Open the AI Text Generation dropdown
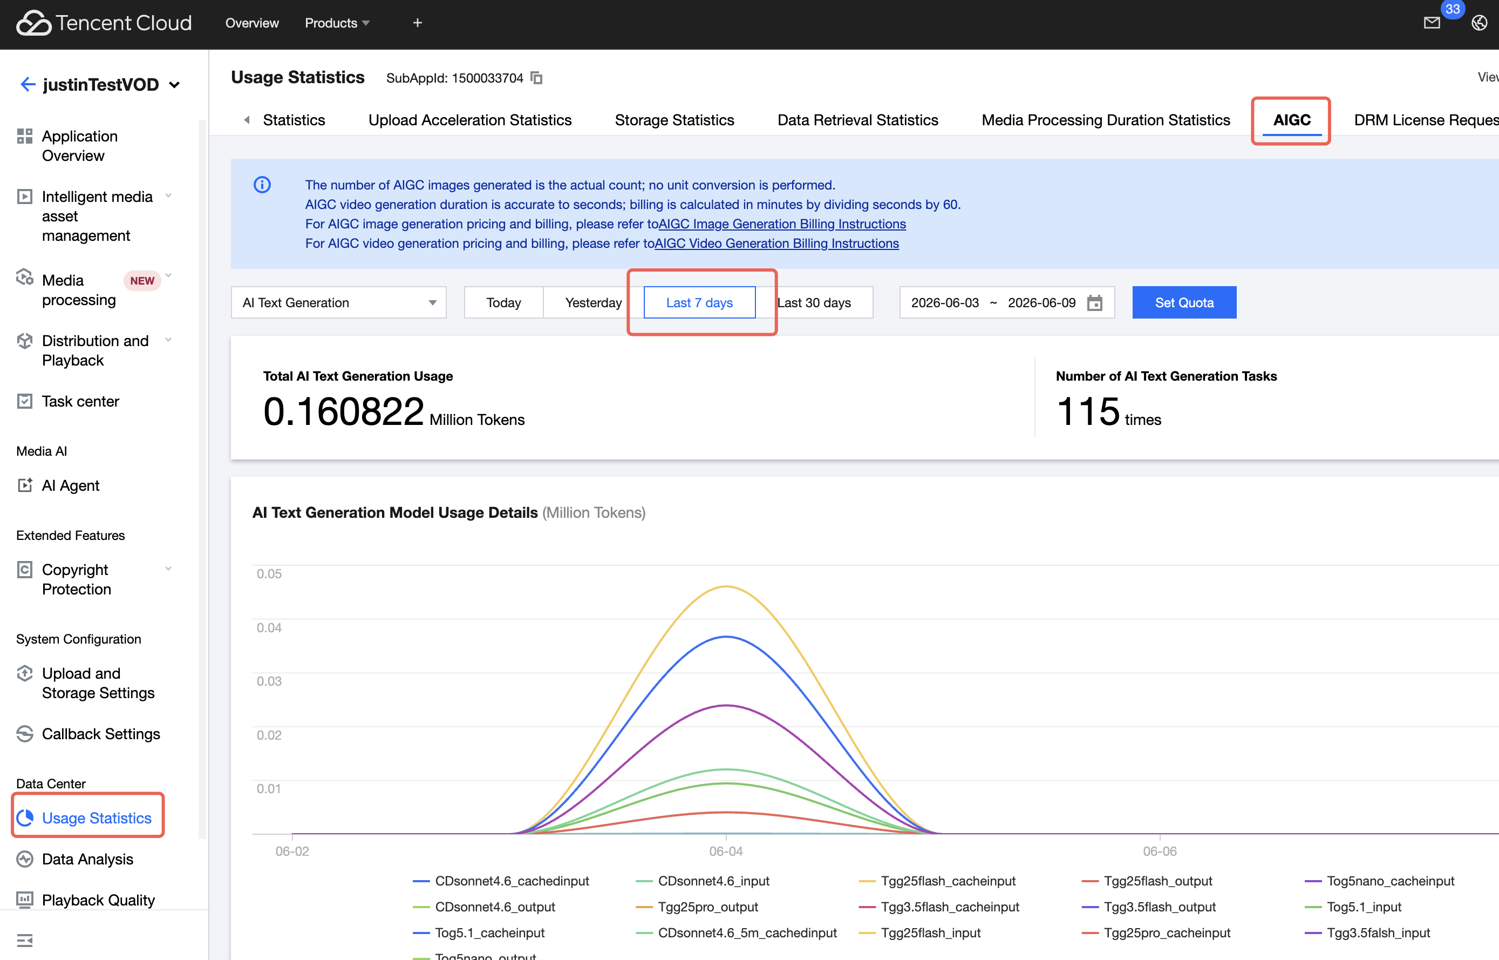Image resolution: width=1499 pixels, height=960 pixels. (338, 302)
